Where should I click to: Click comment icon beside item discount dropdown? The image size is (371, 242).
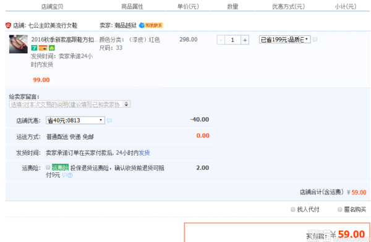coord(315,40)
